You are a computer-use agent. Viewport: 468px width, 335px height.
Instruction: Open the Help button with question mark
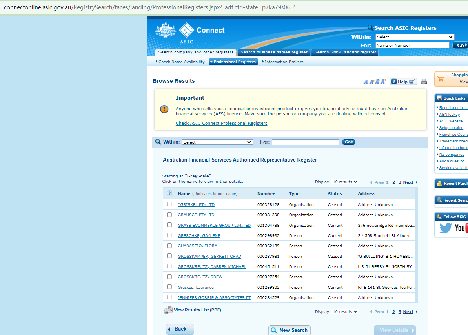click(x=403, y=82)
